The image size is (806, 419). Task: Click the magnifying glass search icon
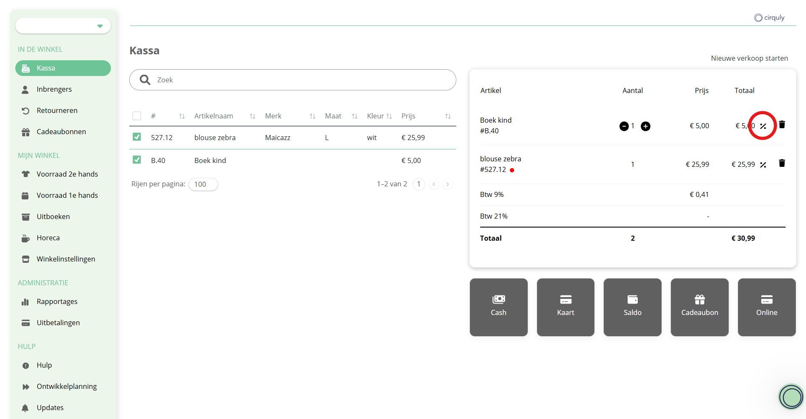145,80
